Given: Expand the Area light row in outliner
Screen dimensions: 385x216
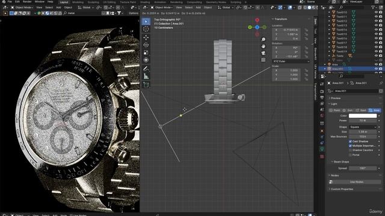Looking at the screenshot, I should (x=325, y=64).
